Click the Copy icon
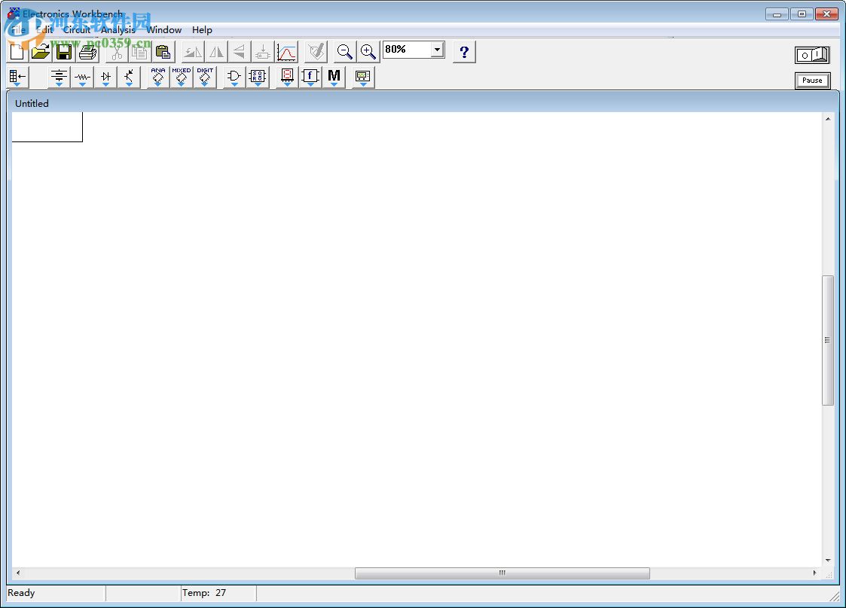This screenshot has height=608, width=846. (x=139, y=52)
